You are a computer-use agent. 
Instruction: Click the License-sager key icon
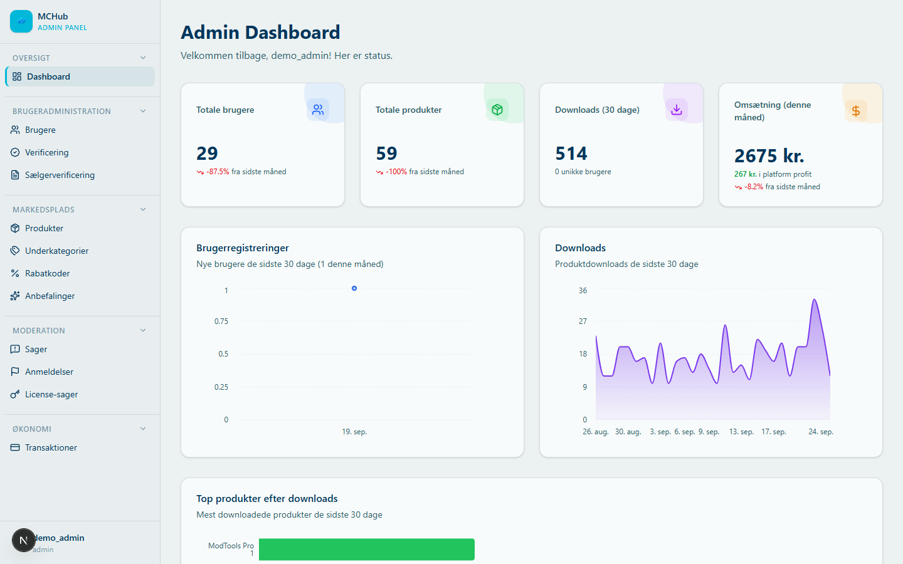point(15,394)
